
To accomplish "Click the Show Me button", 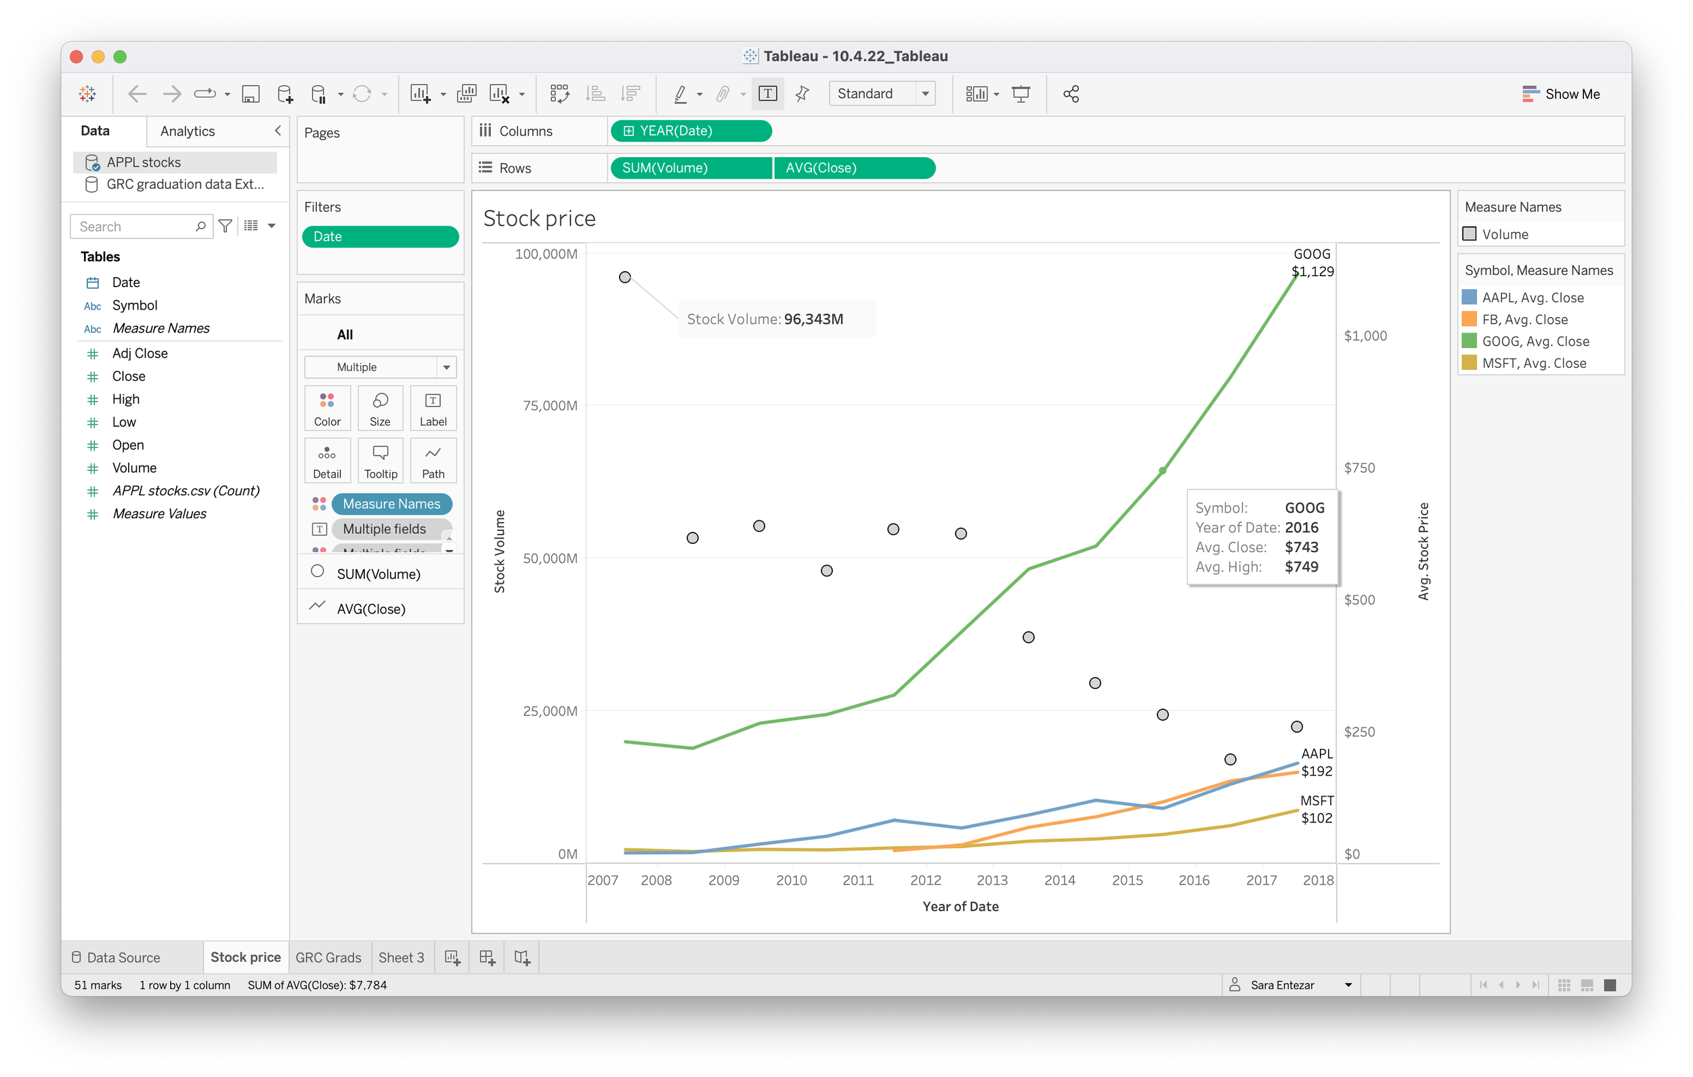I will coord(1561,93).
